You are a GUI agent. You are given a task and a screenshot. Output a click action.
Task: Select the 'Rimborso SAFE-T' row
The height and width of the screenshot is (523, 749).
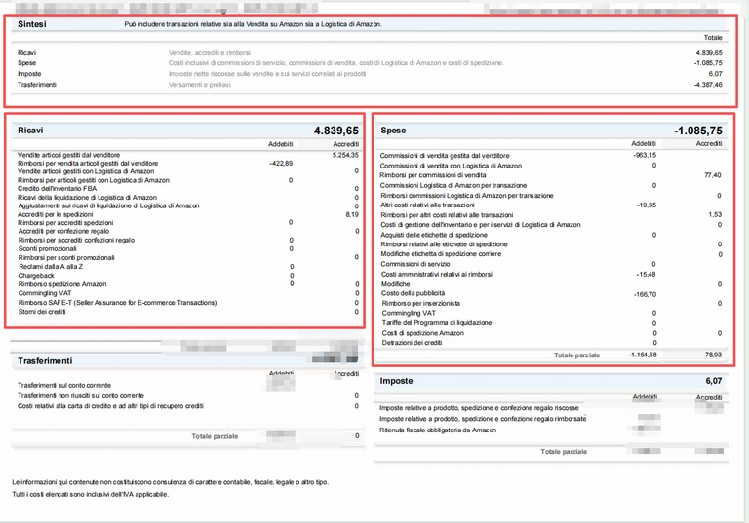[x=188, y=303]
